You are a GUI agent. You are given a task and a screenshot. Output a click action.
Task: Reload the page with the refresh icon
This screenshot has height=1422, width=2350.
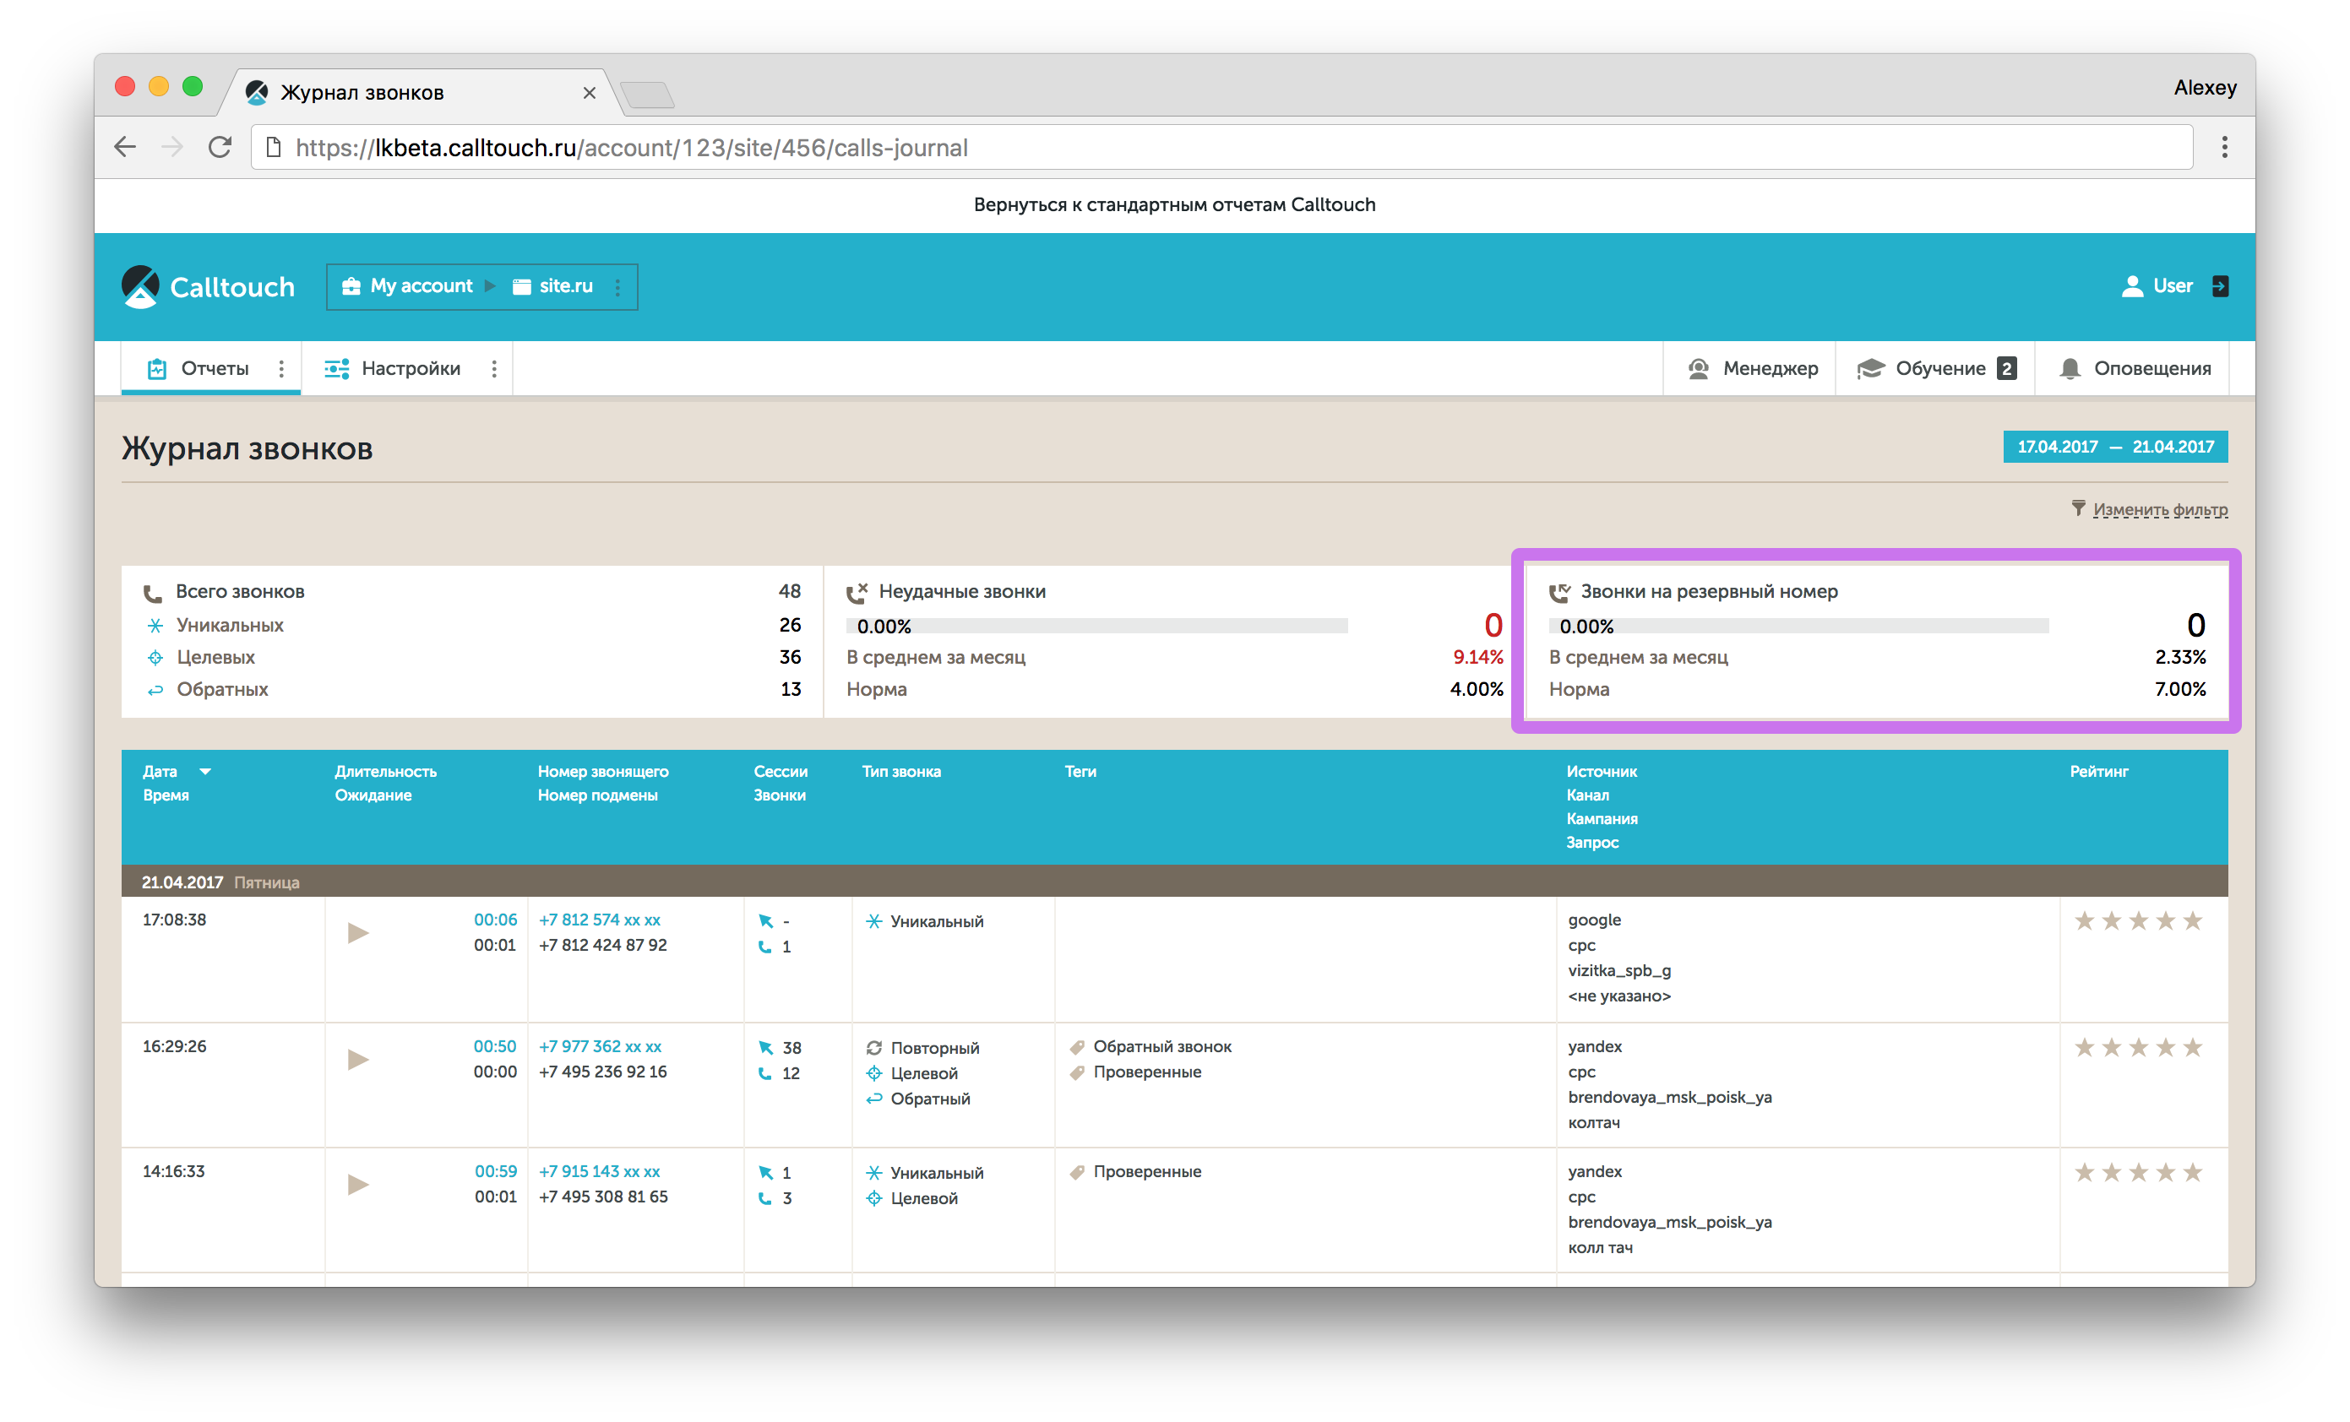click(220, 147)
